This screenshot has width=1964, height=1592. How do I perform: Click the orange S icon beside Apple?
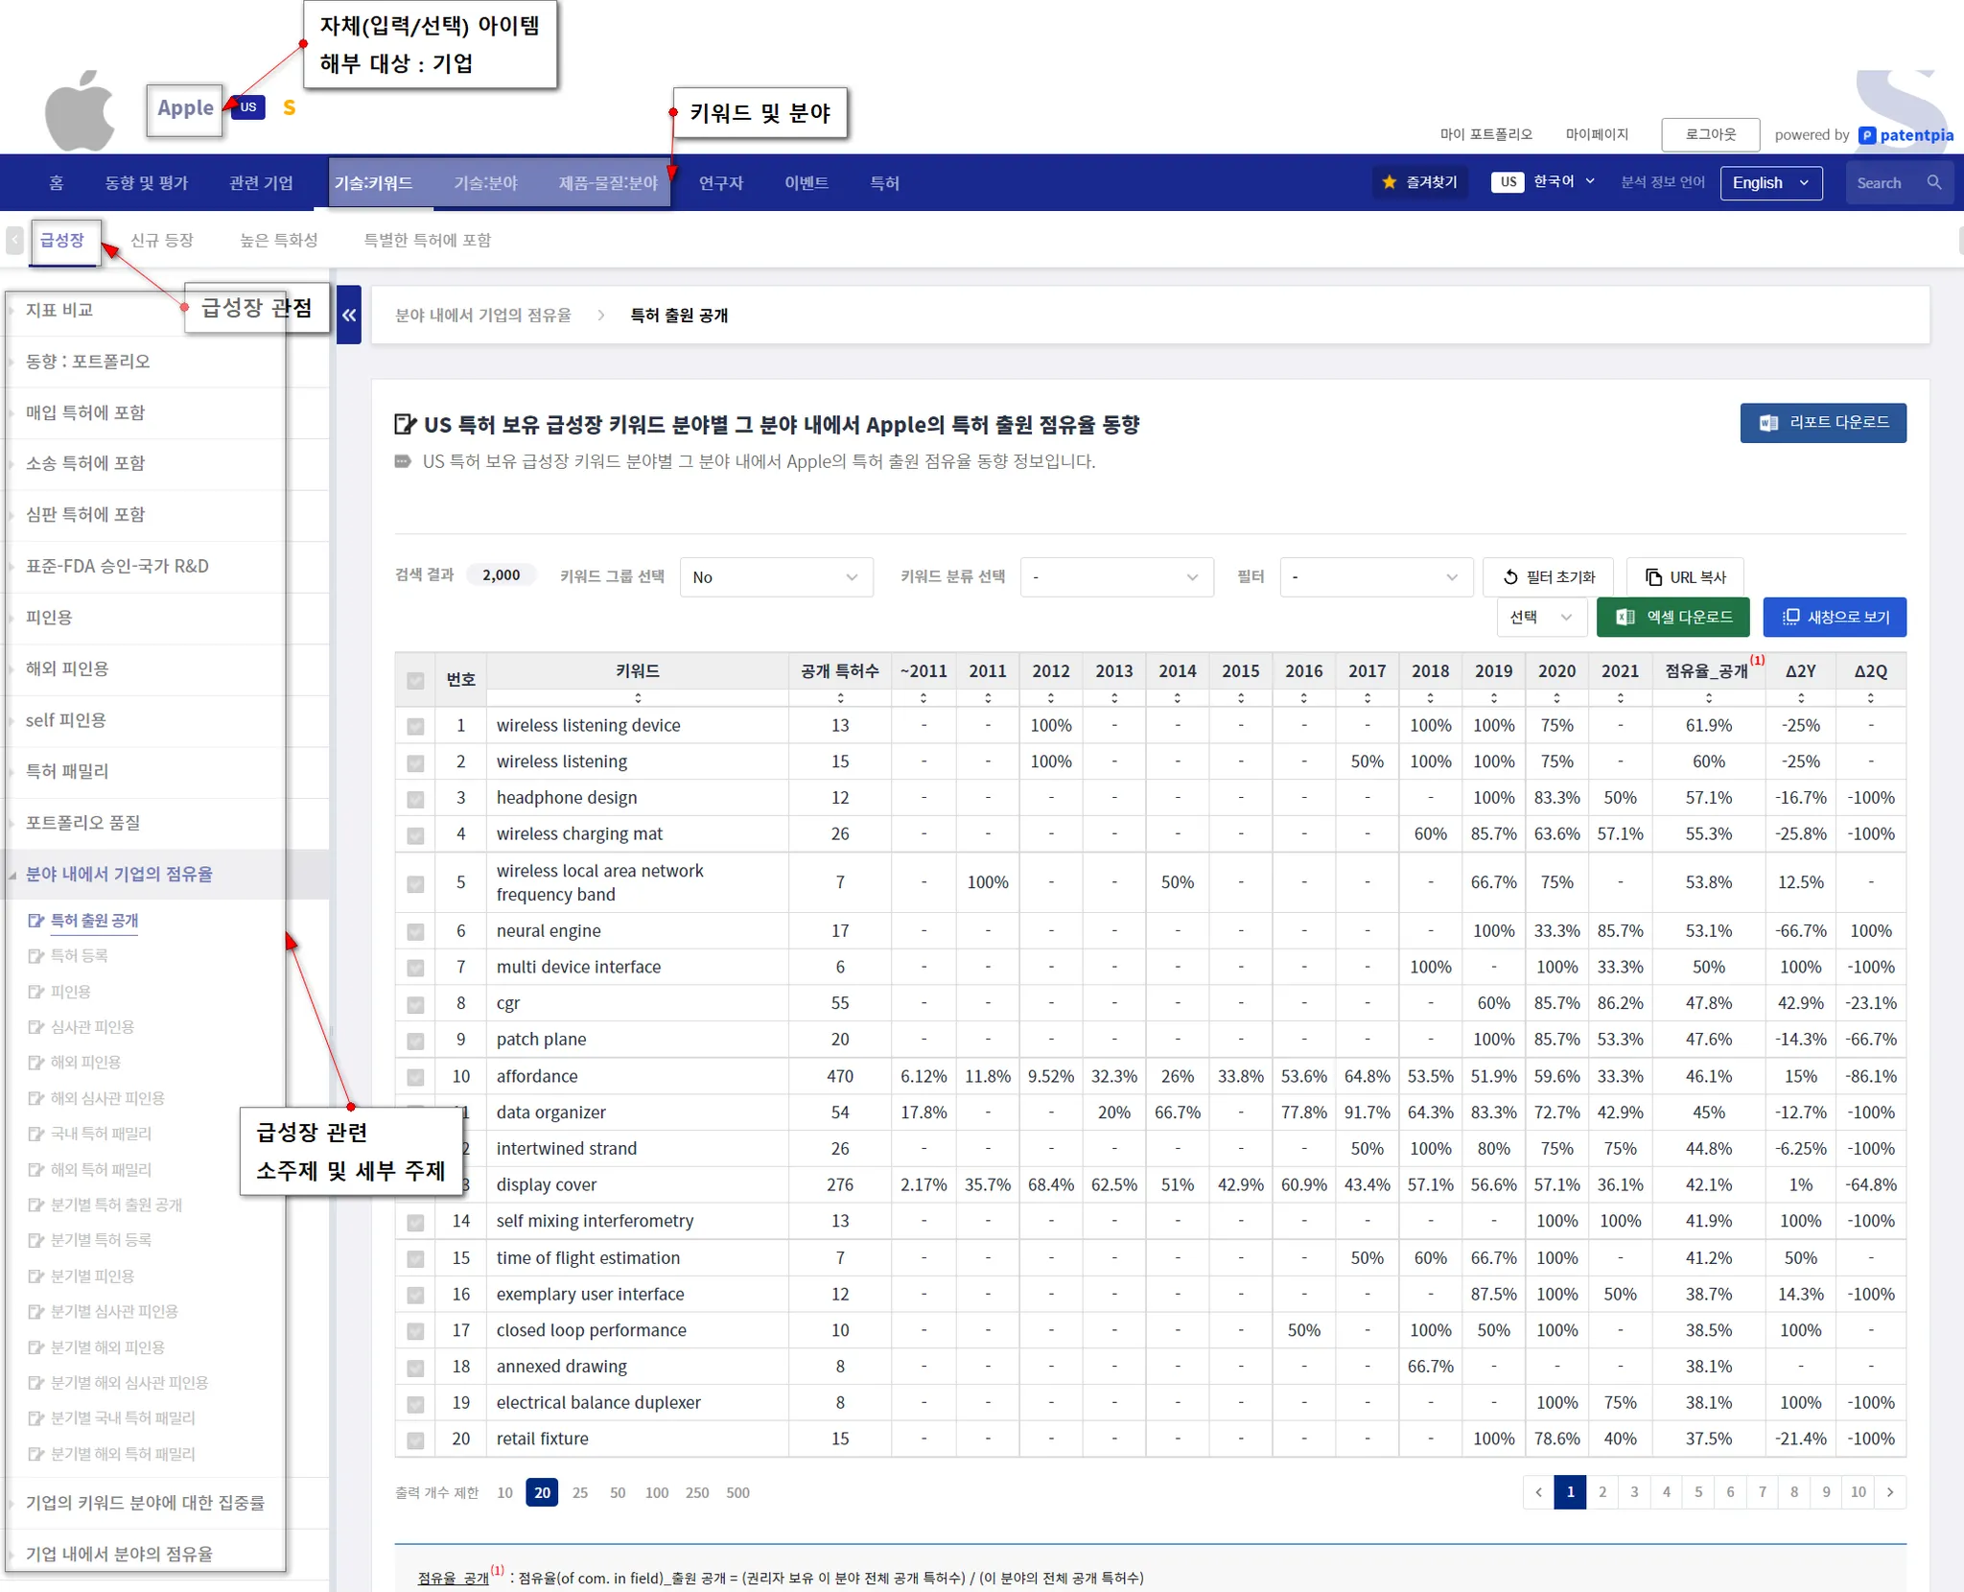[289, 107]
